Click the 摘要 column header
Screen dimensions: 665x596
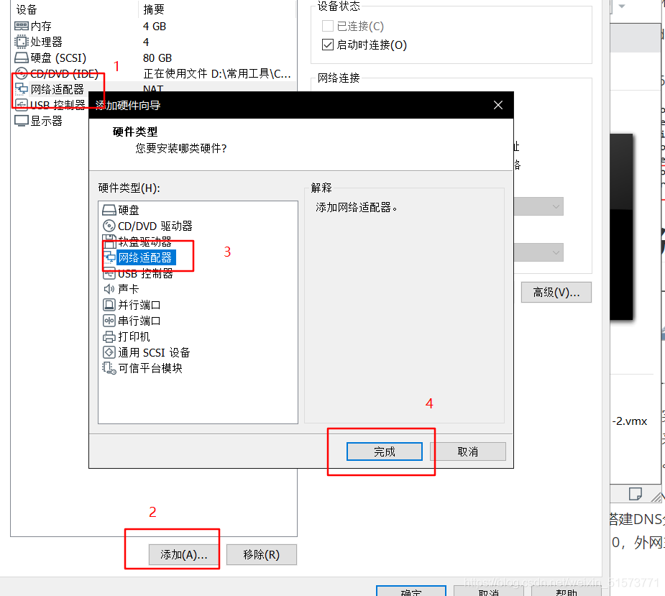(x=154, y=9)
